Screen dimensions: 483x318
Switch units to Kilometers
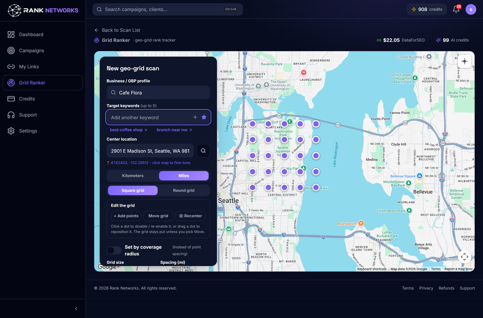pyautogui.click(x=133, y=176)
